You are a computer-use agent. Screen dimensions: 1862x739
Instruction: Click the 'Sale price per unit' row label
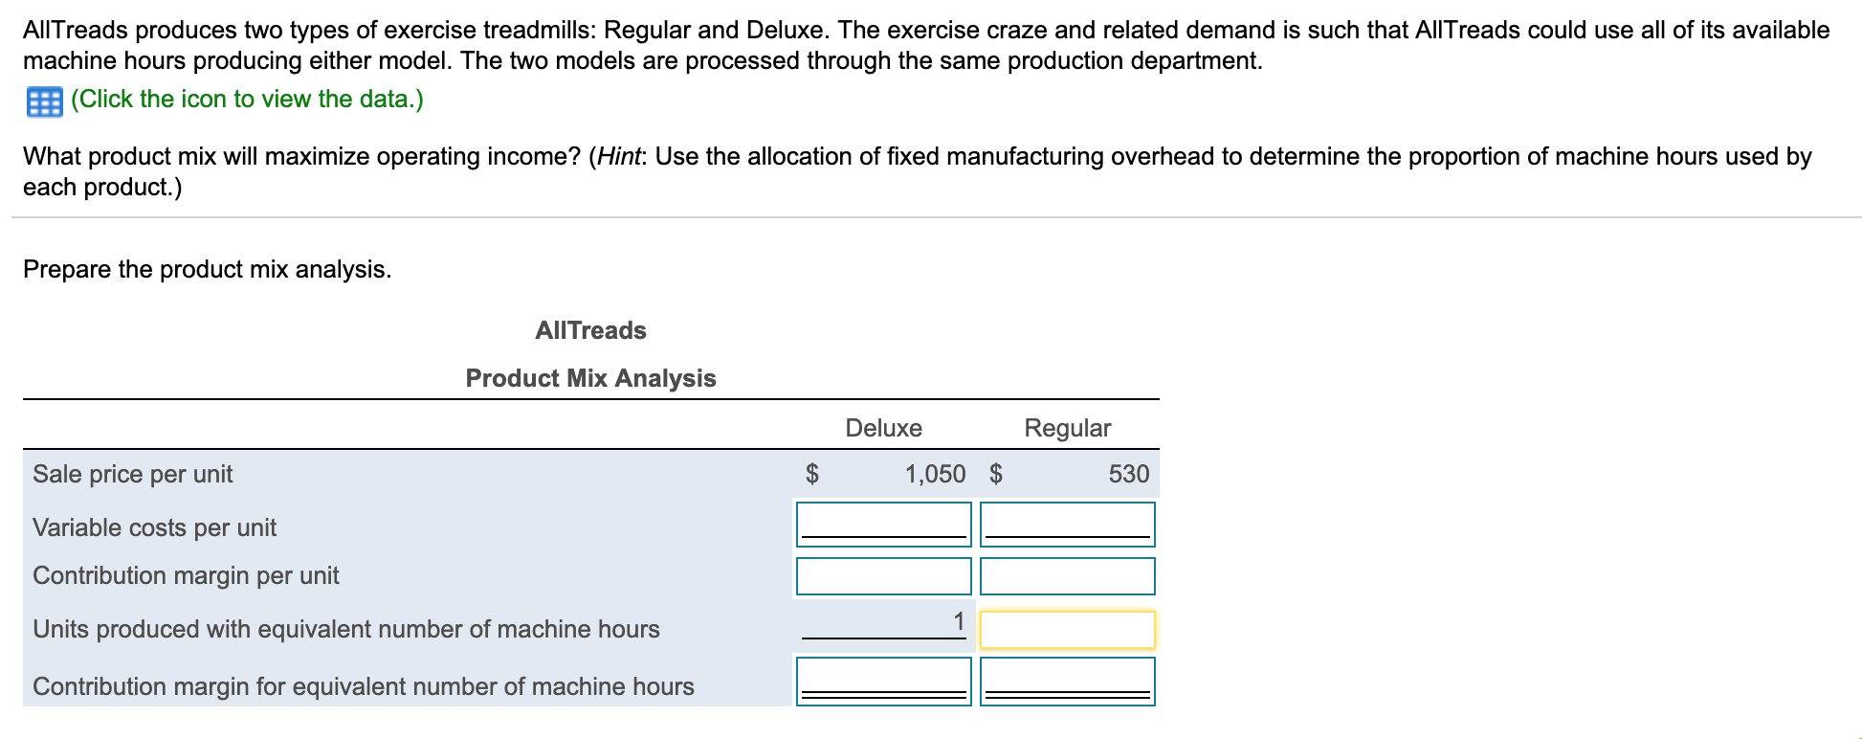tap(133, 474)
